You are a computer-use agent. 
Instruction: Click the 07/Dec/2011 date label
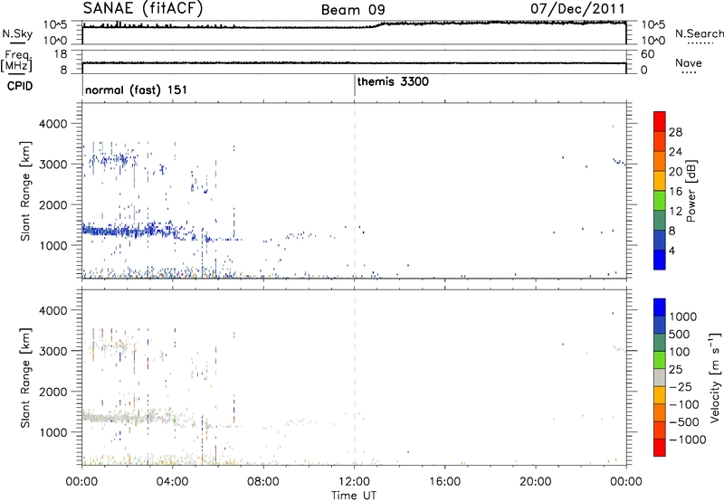tap(577, 9)
